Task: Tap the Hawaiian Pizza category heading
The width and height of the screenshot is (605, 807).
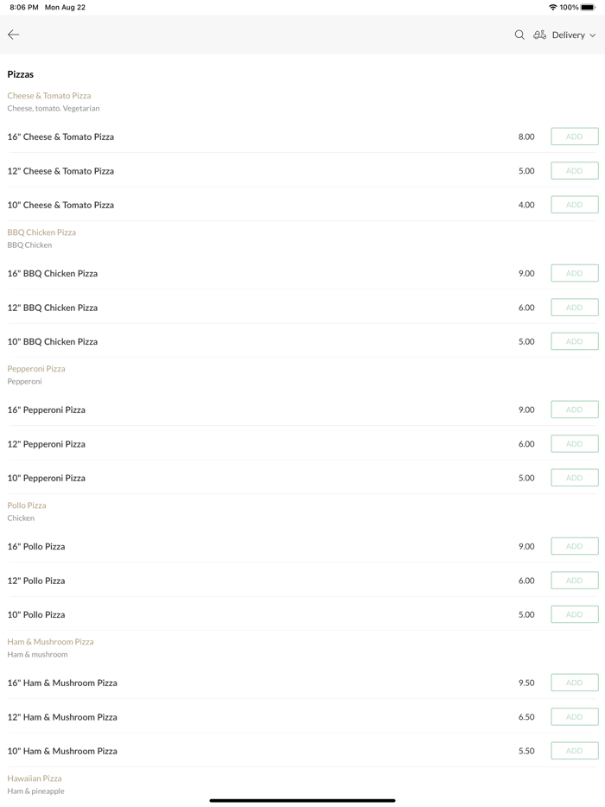Action: click(35, 778)
